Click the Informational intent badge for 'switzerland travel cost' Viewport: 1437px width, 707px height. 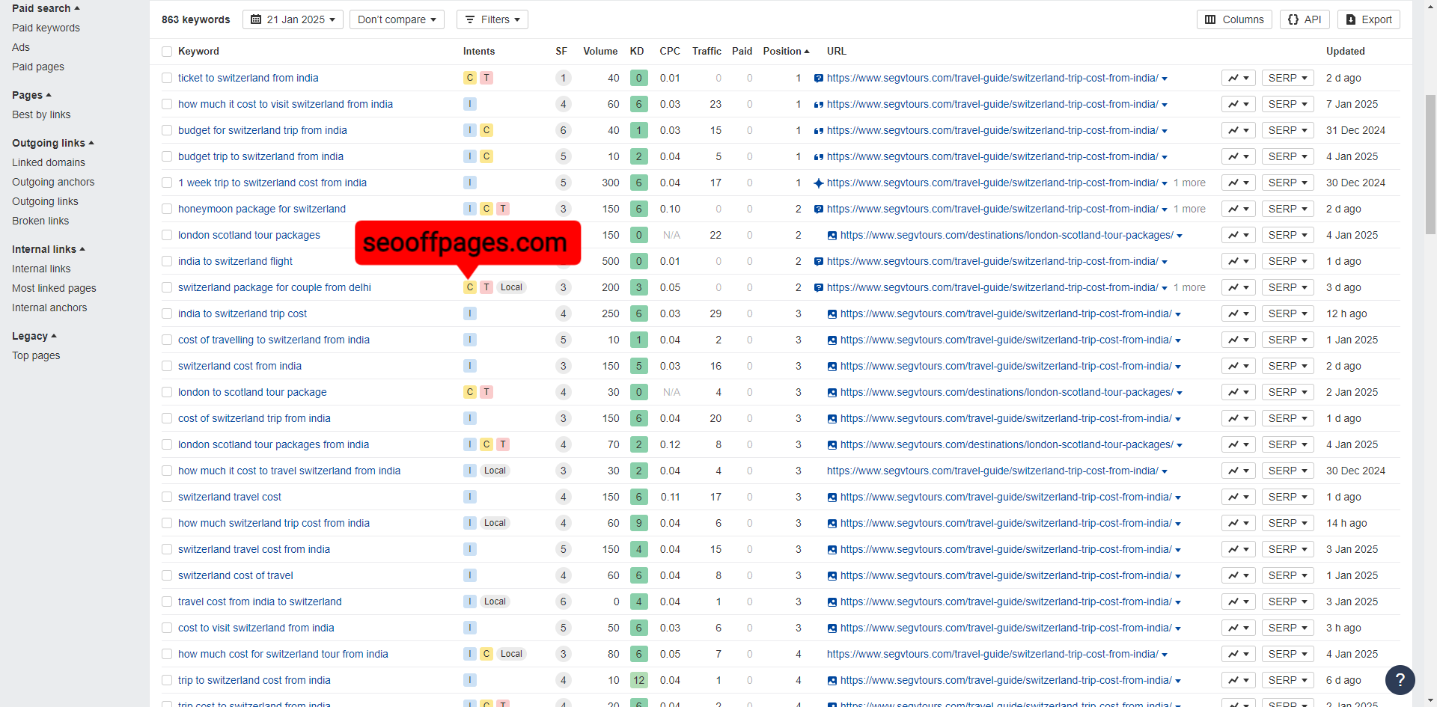click(x=470, y=497)
